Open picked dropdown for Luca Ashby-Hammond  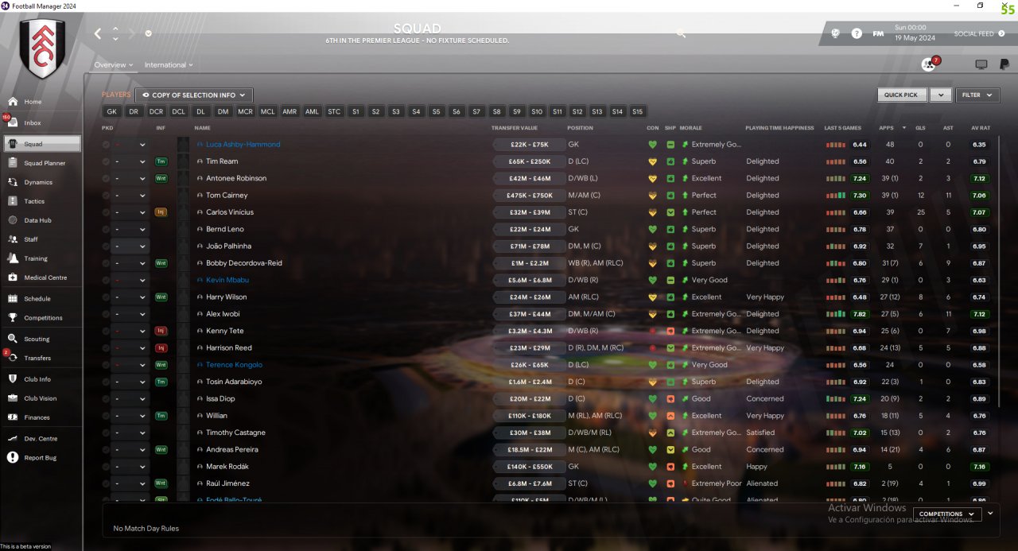[x=130, y=145]
